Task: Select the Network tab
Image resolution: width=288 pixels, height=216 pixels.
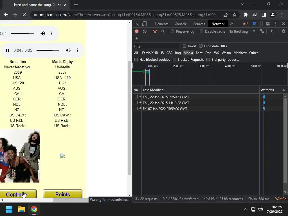Action: [218, 24]
